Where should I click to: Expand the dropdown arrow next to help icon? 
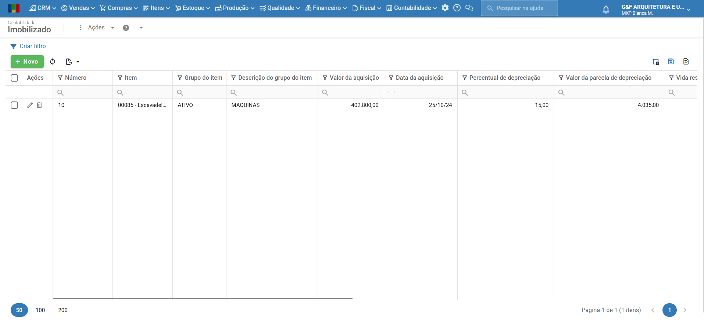click(141, 28)
